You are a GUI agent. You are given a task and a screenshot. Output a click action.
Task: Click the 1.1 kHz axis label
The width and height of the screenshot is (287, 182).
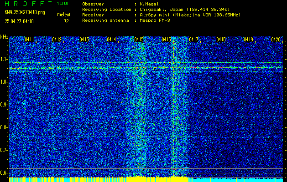pyautogui.click(x=4, y=59)
